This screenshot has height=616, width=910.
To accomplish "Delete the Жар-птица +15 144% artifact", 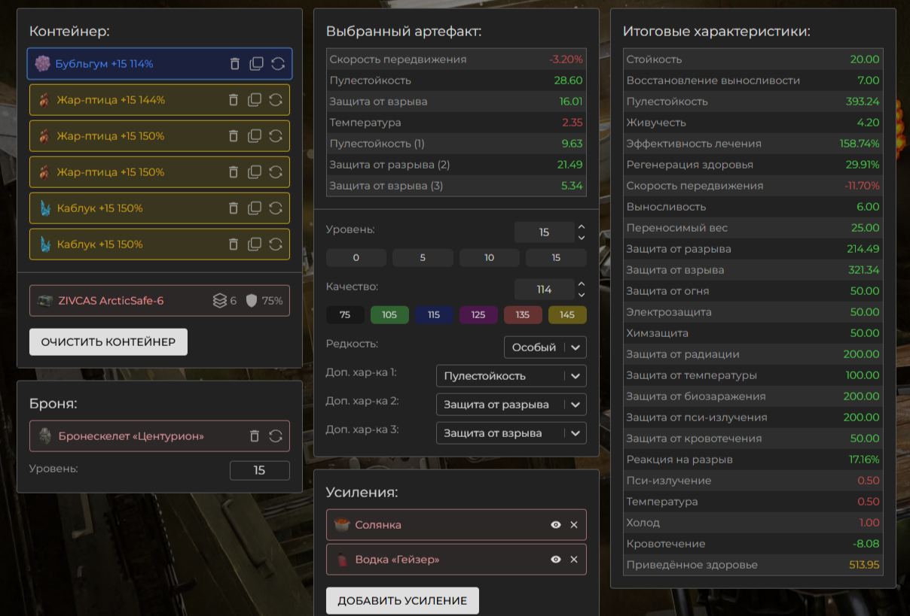I will pyautogui.click(x=234, y=99).
